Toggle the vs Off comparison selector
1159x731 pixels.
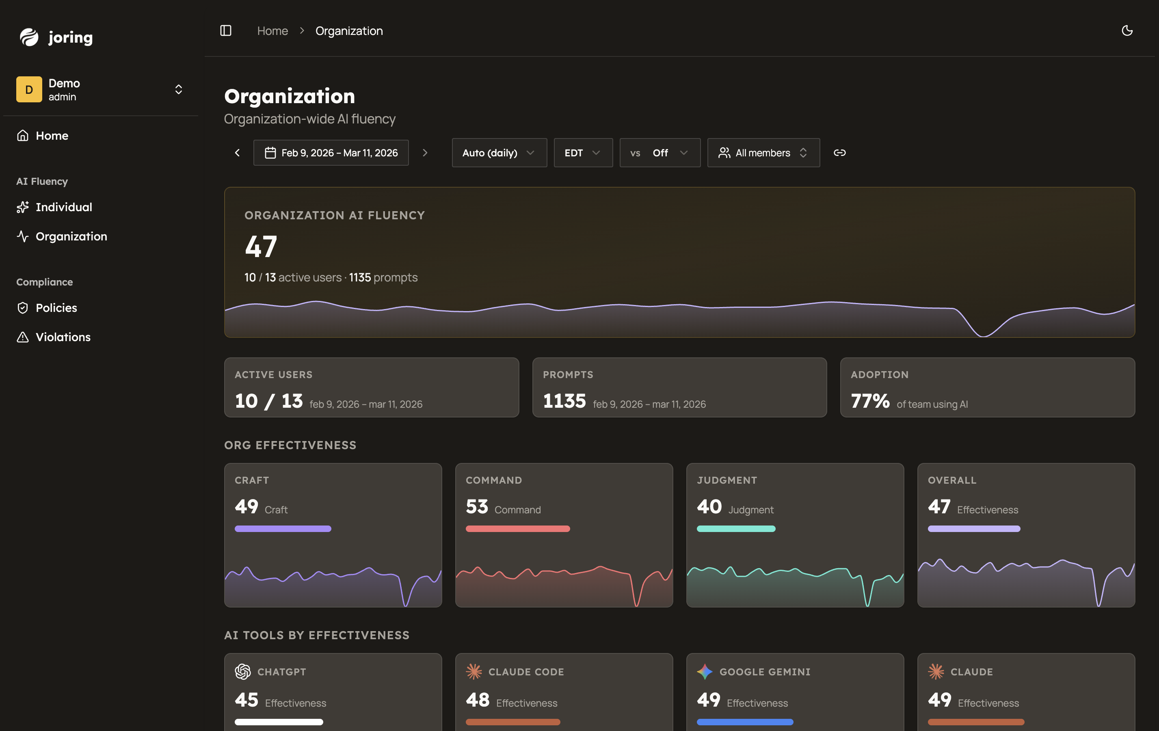point(660,153)
